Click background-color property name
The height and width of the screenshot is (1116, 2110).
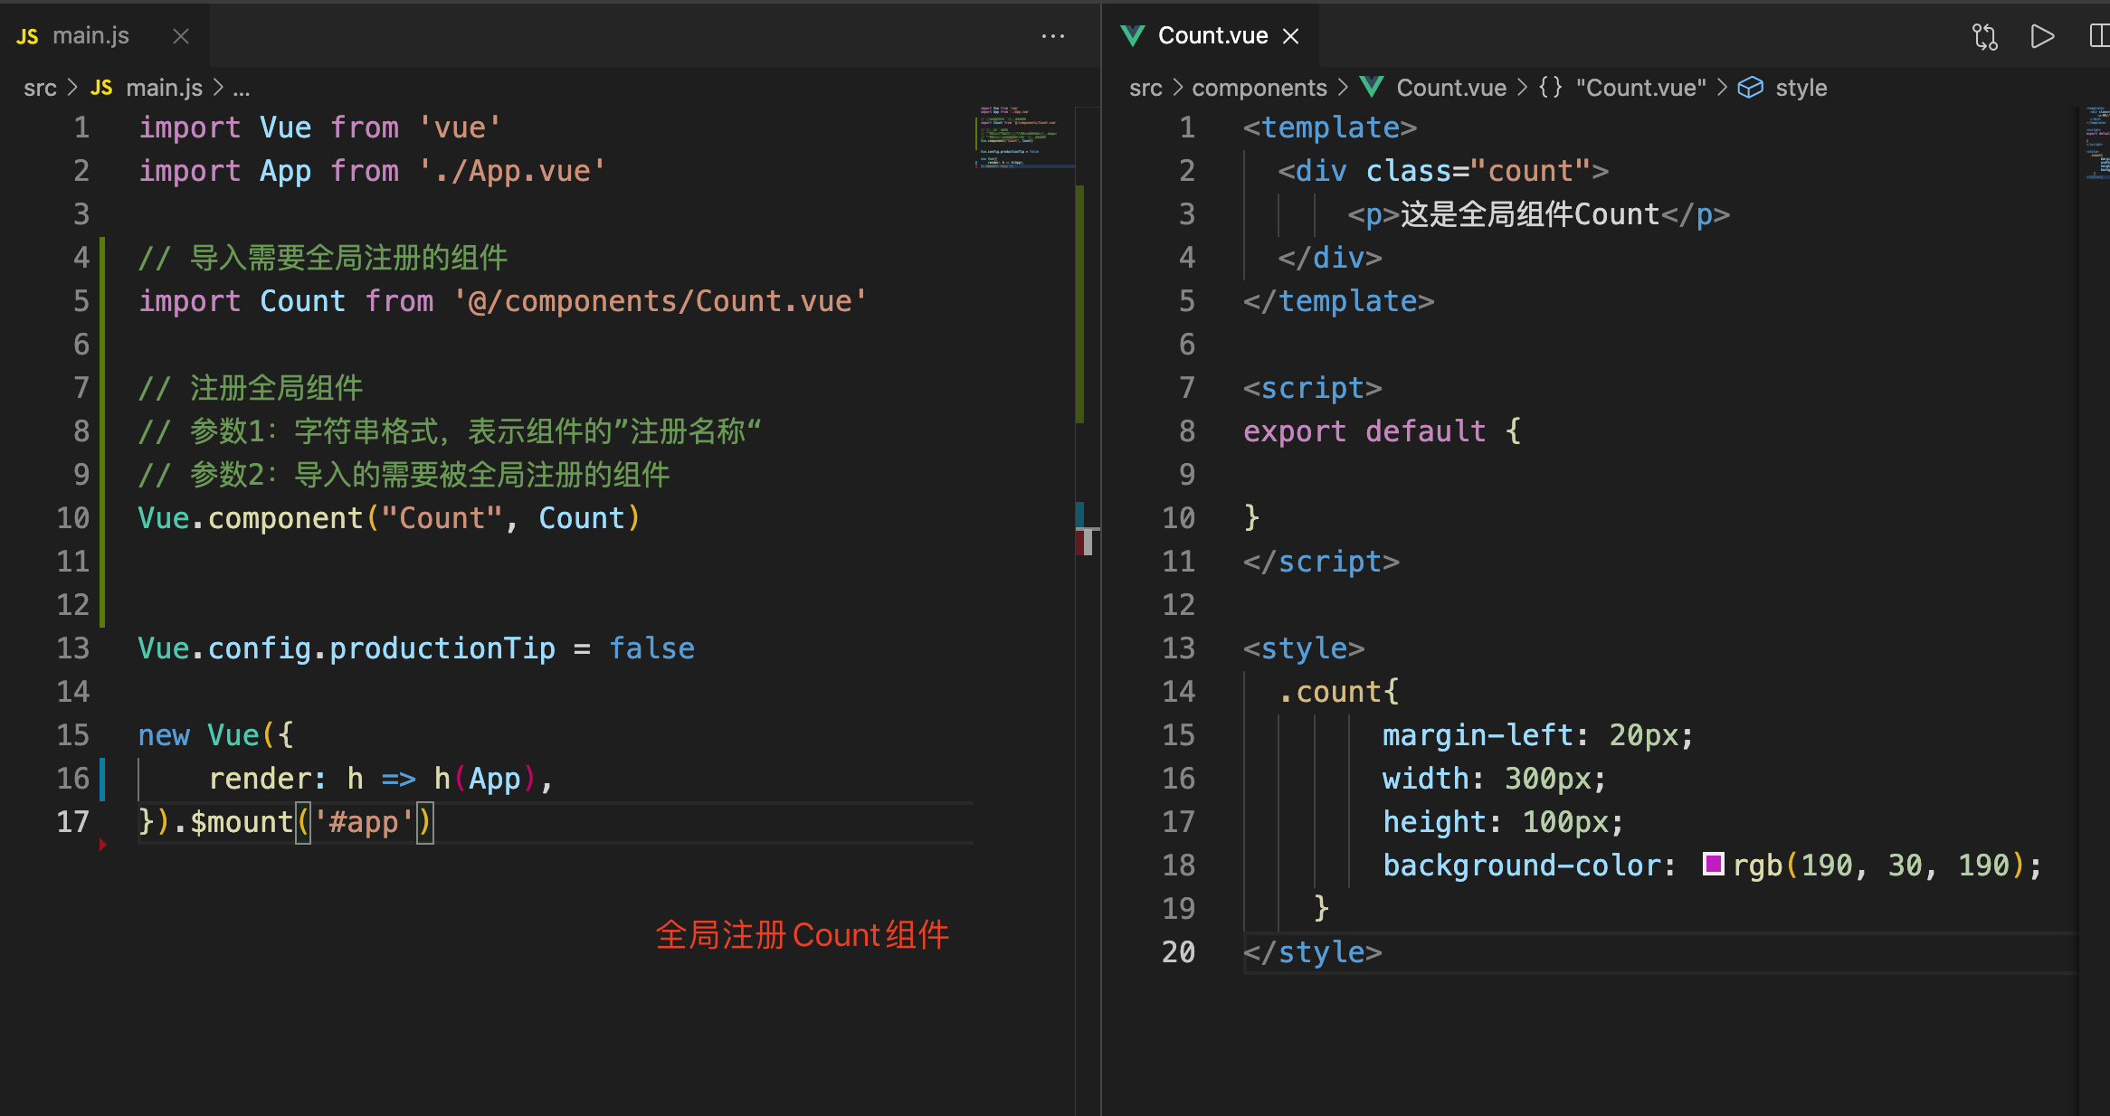click(x=1522, y=865)
